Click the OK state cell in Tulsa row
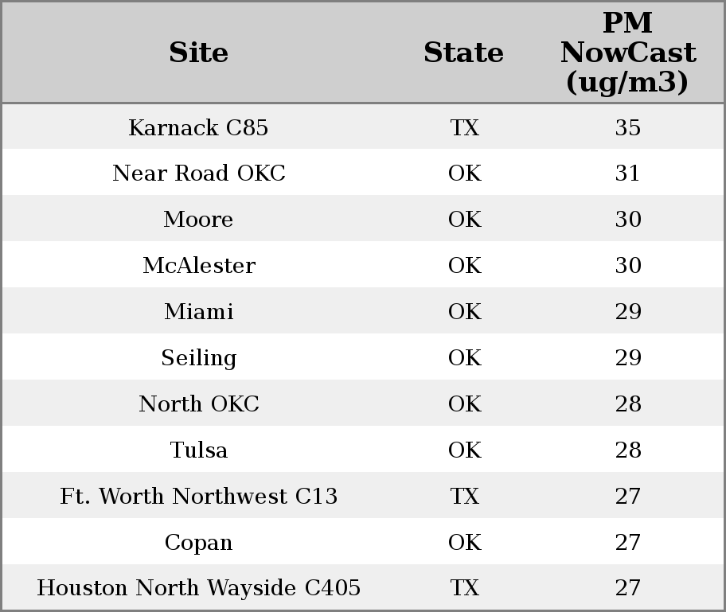The height and width of the screenshot is (612, 726). click(x=464, y=450)
